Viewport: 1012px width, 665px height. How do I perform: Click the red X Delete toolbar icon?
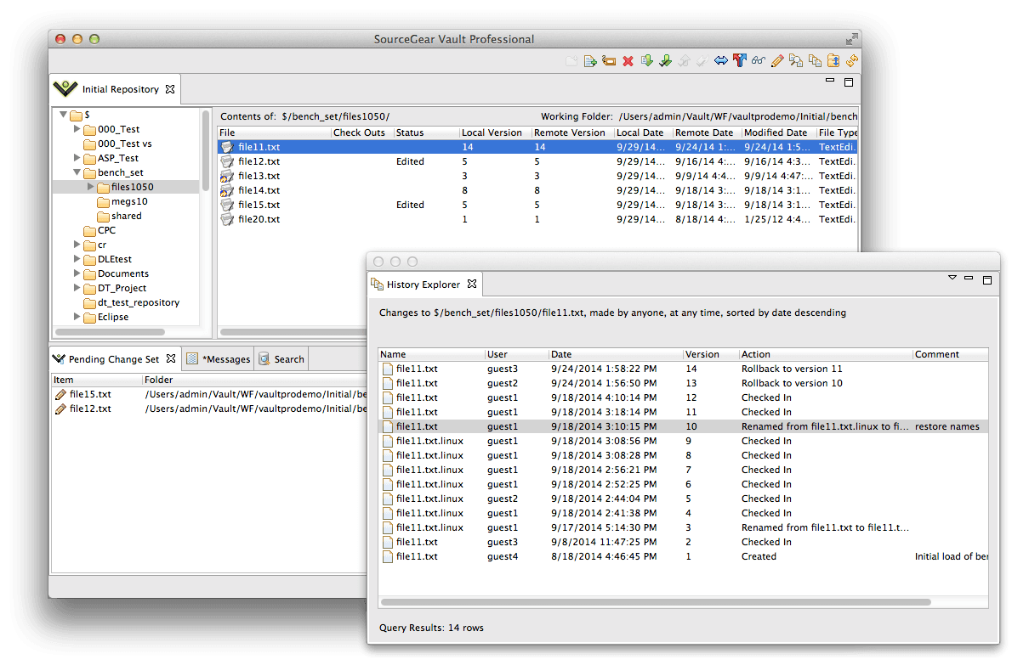click(x=628, y=61)
